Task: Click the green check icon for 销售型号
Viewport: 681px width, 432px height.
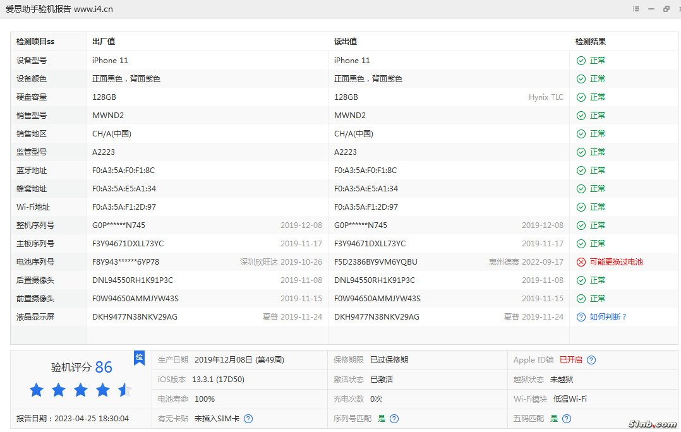Action: (581, 116)
